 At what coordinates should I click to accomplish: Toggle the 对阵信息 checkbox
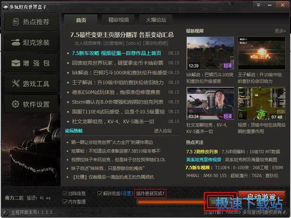[x=65, y=193]
